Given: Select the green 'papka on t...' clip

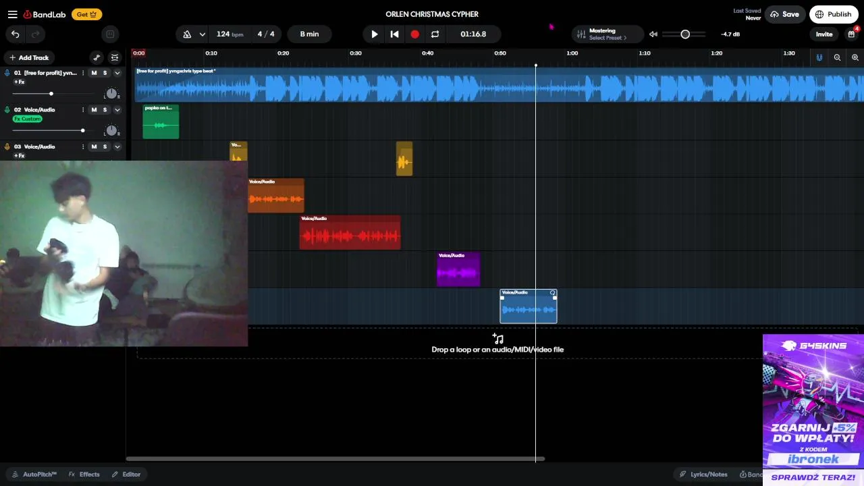Looking at the screenshot, I should click(161, 122).
